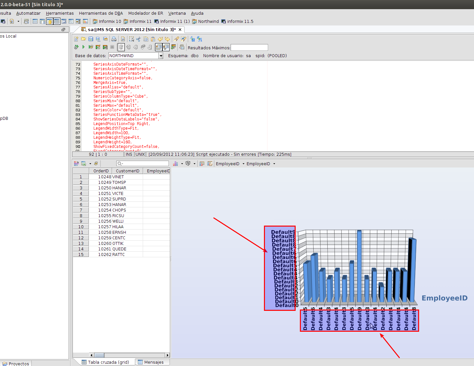Open the Modelador de ER menu
The height and width of the screenshot is (366, 474).
pos(146,13)
